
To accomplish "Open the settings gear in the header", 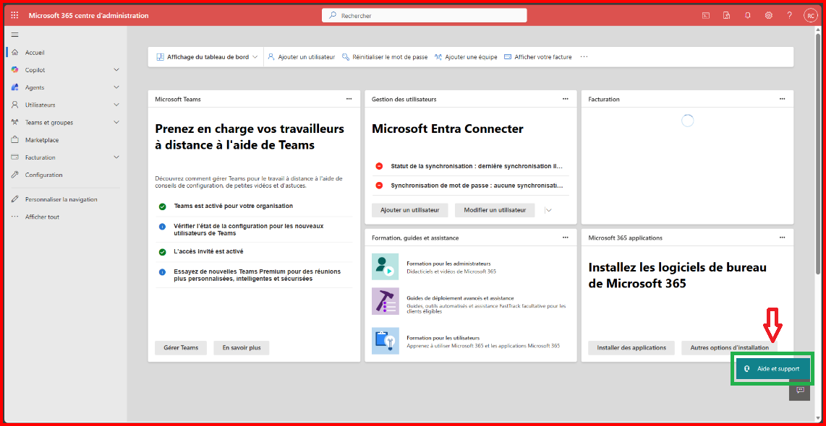I will [769, 15].
